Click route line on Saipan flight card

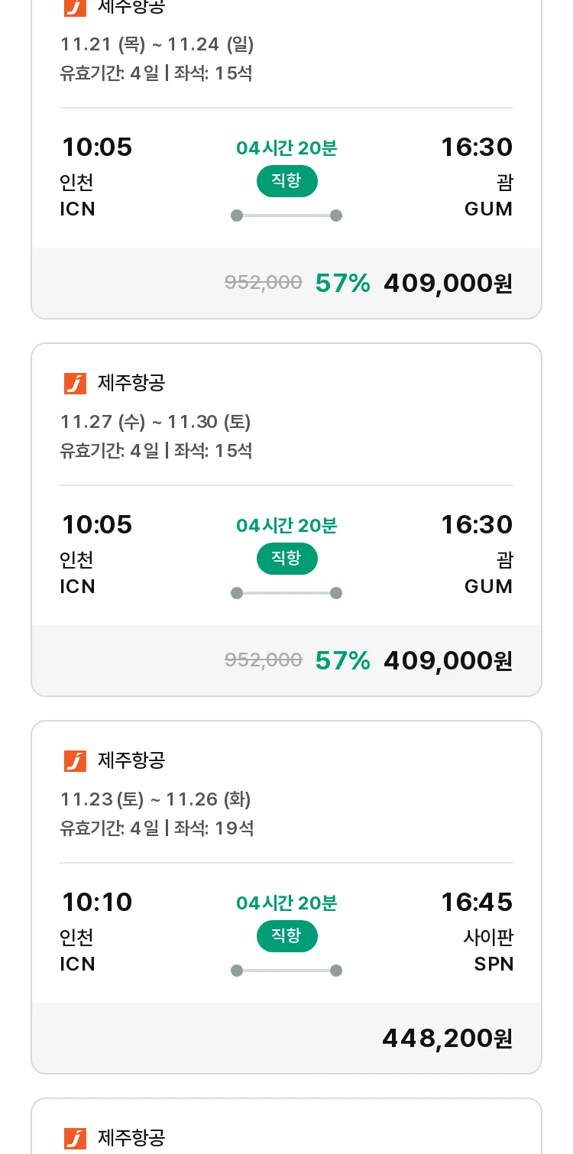coord(286,971)
